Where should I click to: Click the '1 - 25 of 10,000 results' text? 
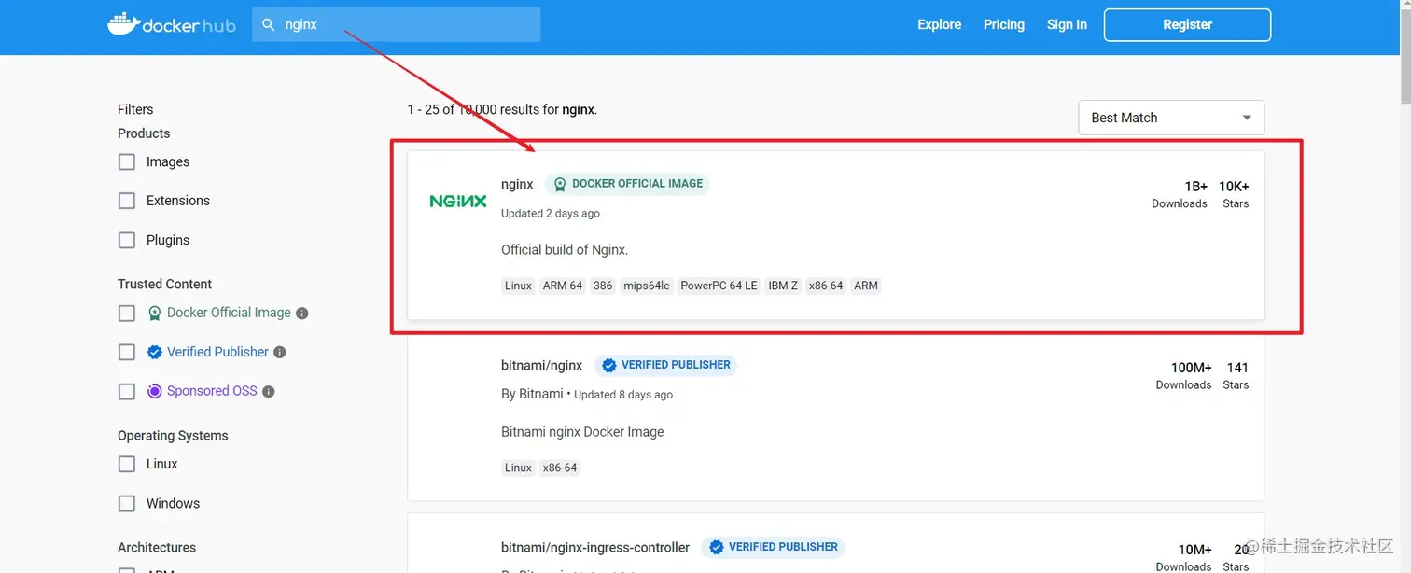coord(502,110)
